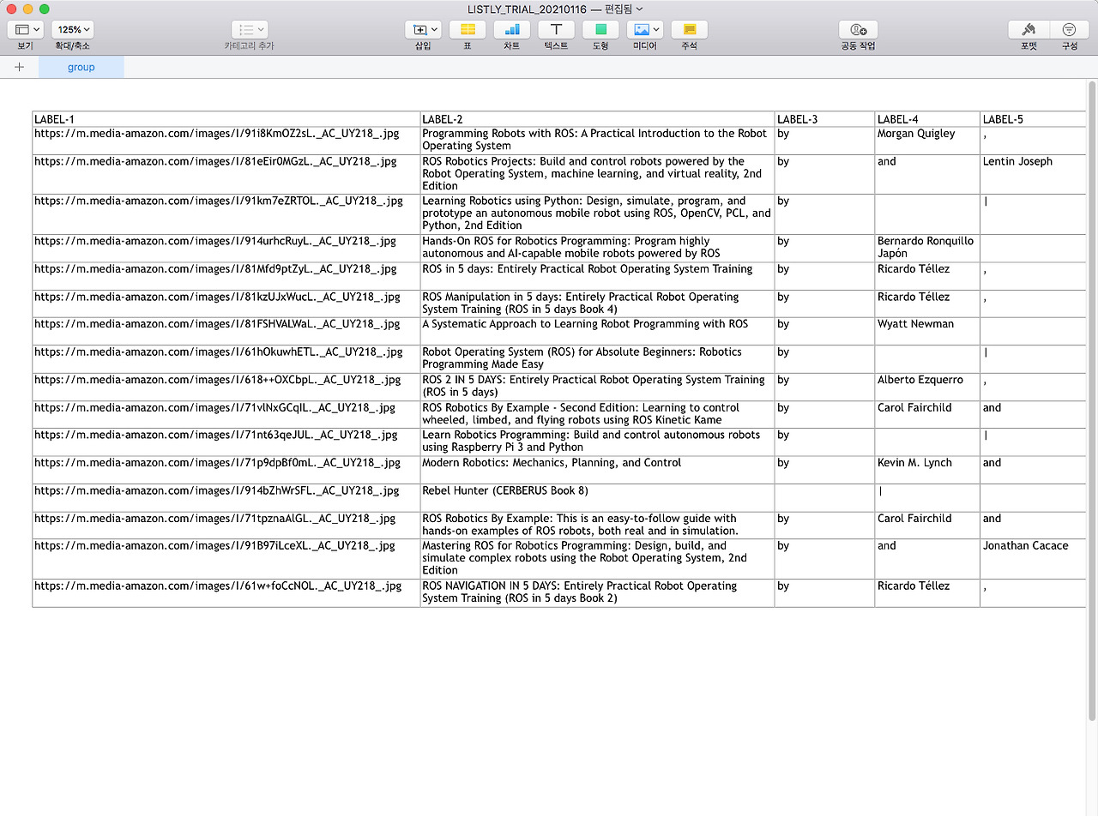The height and width of the screenshot is (835, 1098).
Task: Select "Robot Operating System (ROS) for Absolute Beginners" cell
Action: pyautogui.click(x=597, y=358)
